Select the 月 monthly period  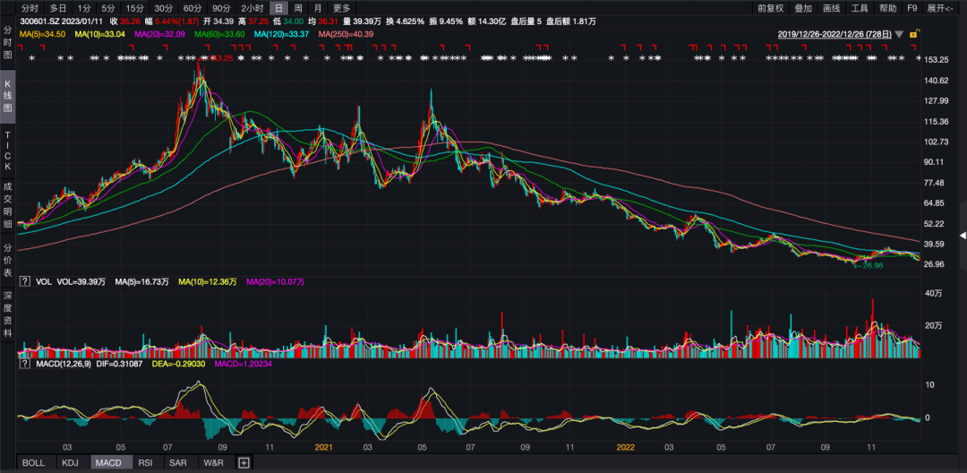point(318,8)
